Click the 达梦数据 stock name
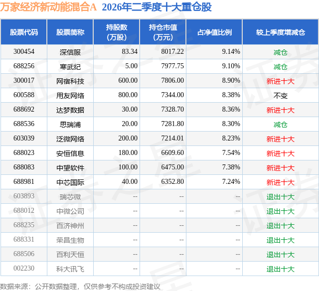The image size is (319, 291). [70, 110]
